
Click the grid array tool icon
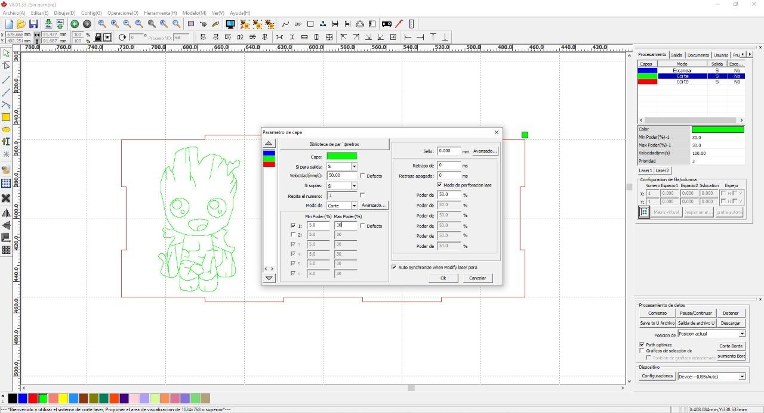[x=6, y=183]
